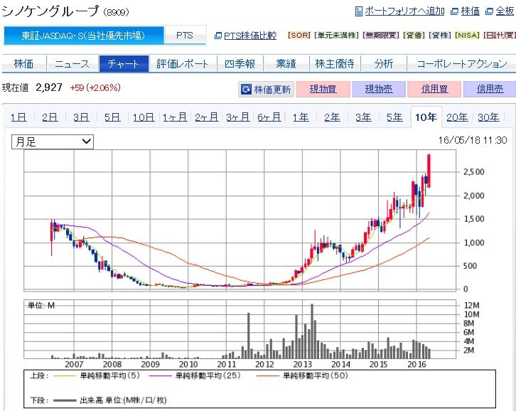Viewport: 516px width, 411px height.
Task: Open the 四季報 tab
Action: click(x=240, y=63)
